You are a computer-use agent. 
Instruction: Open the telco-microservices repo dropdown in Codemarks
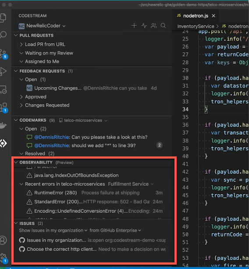[83, 120]
